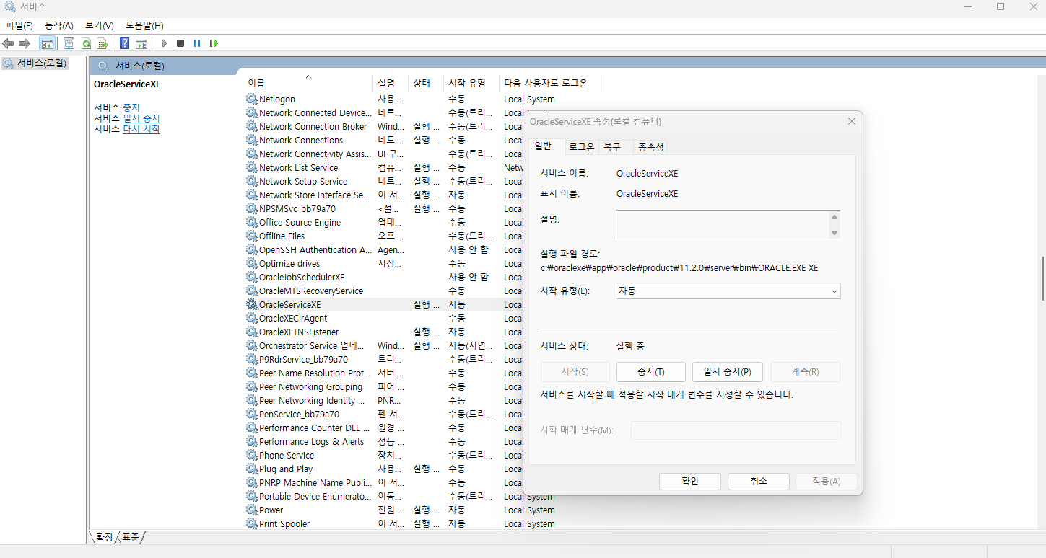Open the 도움말(H) menu

(144, 25)
